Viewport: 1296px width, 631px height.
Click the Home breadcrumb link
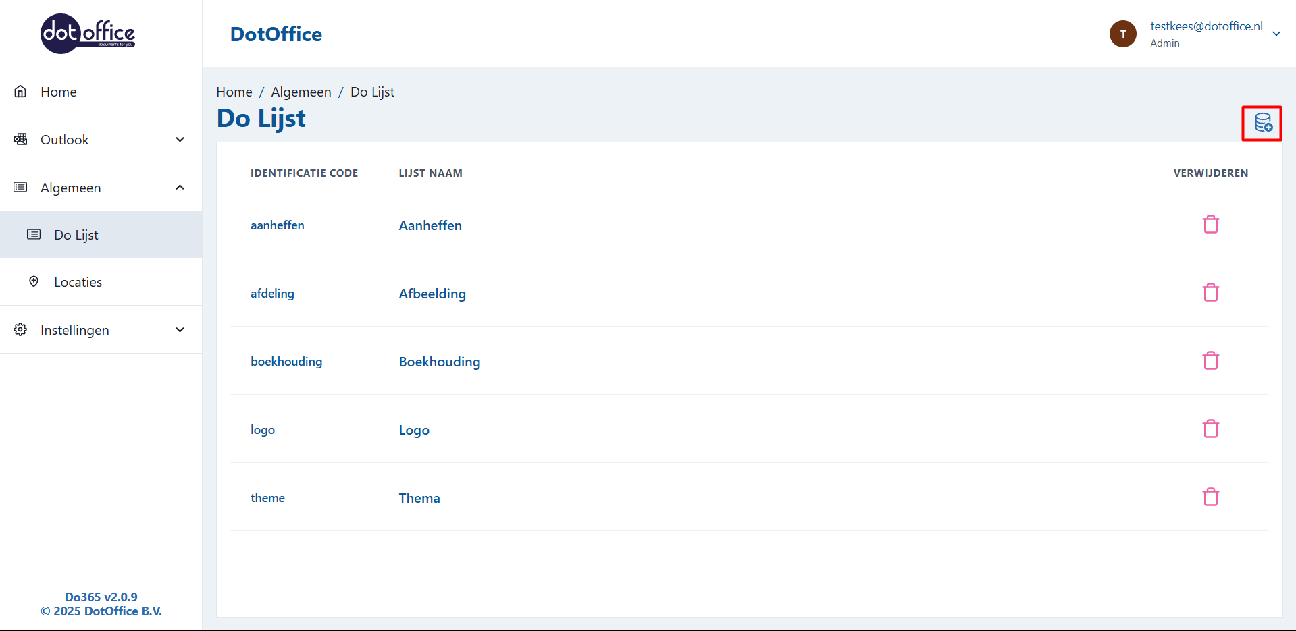coord(234,92)
